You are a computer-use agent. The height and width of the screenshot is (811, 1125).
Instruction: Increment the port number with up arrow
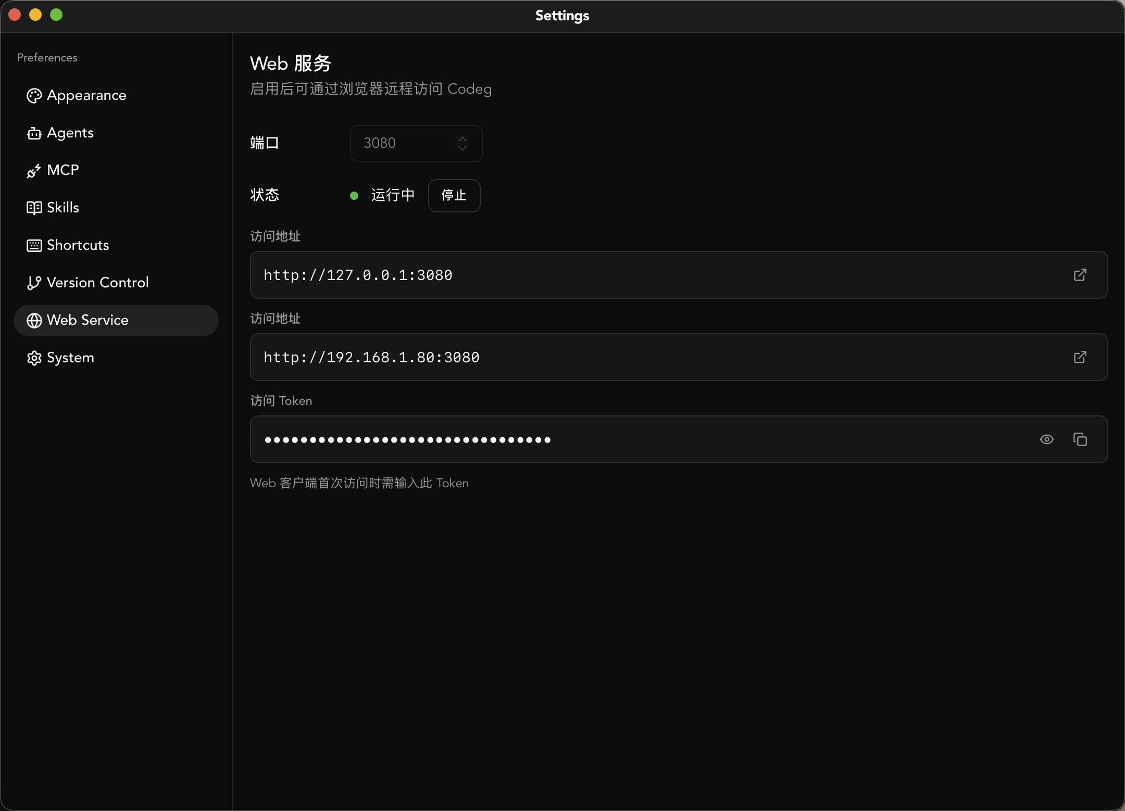pos(463,139)
